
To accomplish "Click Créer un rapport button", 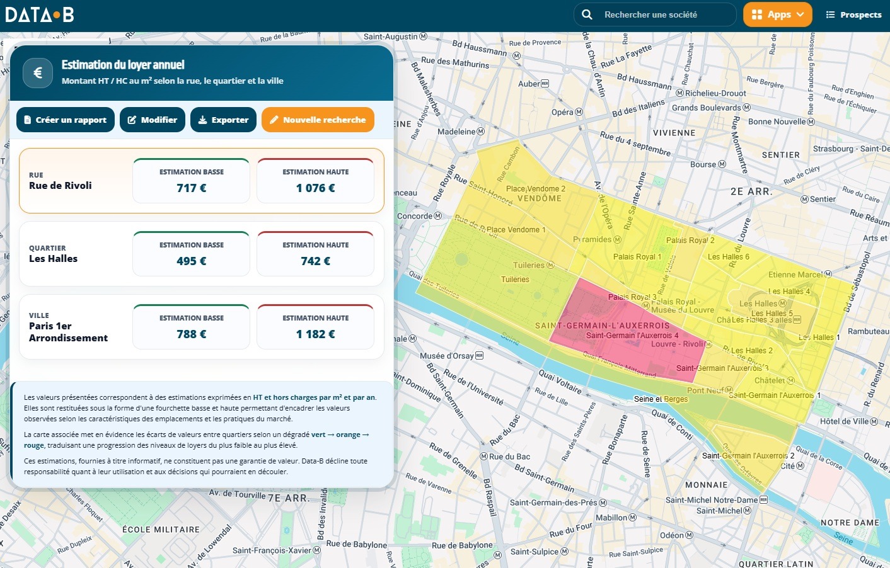I will pos(66,120).
